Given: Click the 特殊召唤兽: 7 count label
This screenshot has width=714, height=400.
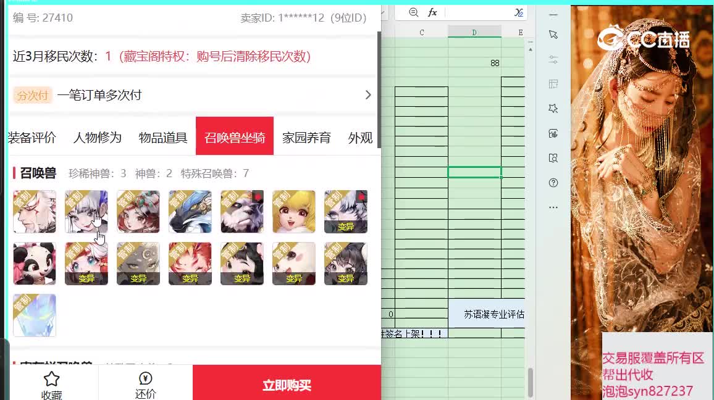Looking at the screenshot, I should point(214,173).
